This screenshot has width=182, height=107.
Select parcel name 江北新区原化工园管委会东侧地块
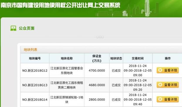pos(67,70)
